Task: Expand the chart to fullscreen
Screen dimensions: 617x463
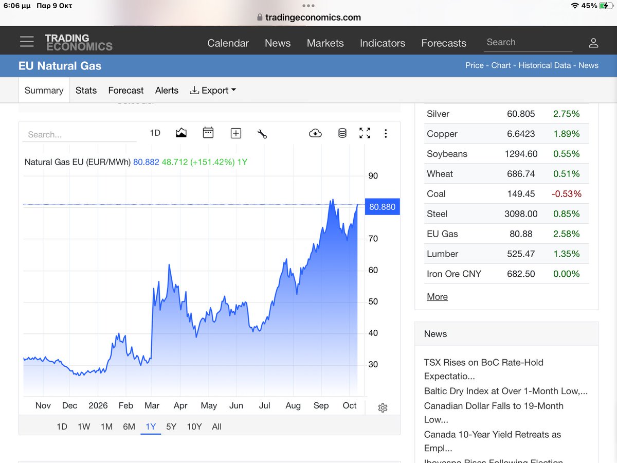Action: pos(365,133)
